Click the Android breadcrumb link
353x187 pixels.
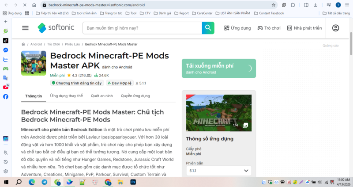click(x=36, y=44)
